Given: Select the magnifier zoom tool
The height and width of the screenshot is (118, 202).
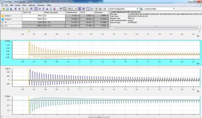Looking at the screenshot, I should (65, 9).
